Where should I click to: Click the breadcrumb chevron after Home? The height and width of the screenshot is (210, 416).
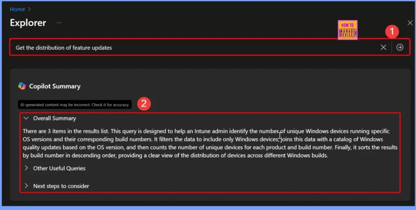(x=29, y=9)
